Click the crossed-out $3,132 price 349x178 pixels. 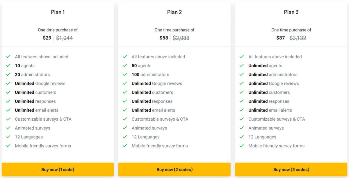coord(298,38)
